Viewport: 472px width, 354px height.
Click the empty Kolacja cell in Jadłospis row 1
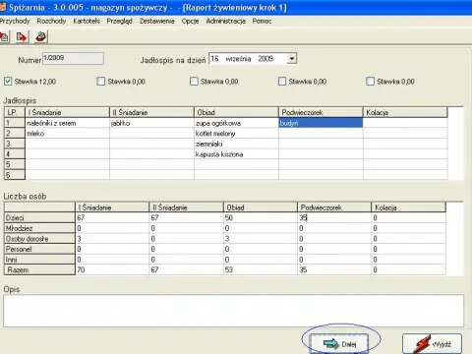pos(405,123)
